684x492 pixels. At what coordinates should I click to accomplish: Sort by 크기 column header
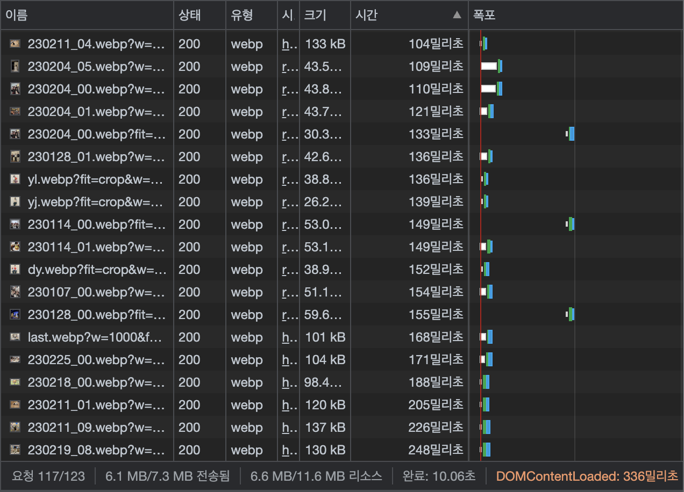point(315,15)
